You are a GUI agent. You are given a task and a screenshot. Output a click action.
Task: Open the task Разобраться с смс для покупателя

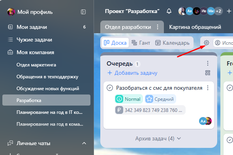[159, 88]
